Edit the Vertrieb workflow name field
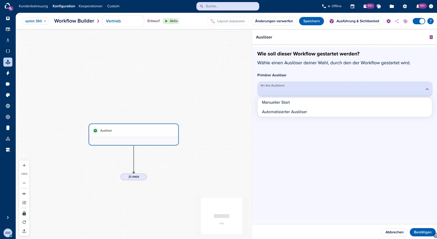437x239 pixels. [123, 21]
